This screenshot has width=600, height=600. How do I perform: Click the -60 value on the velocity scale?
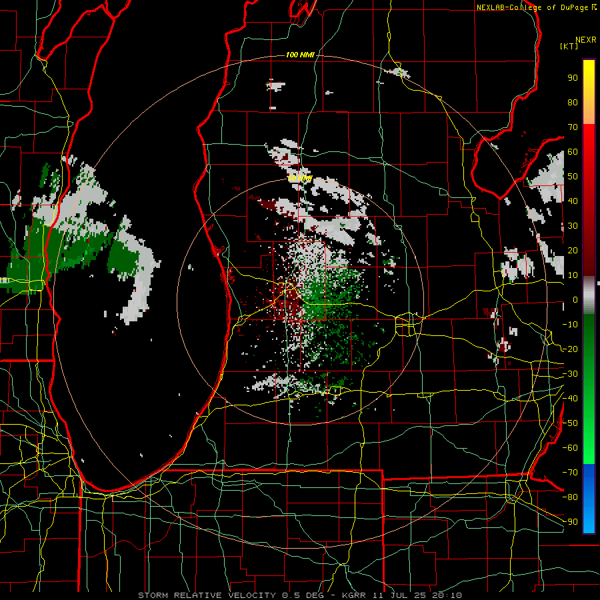click(570, 448)
